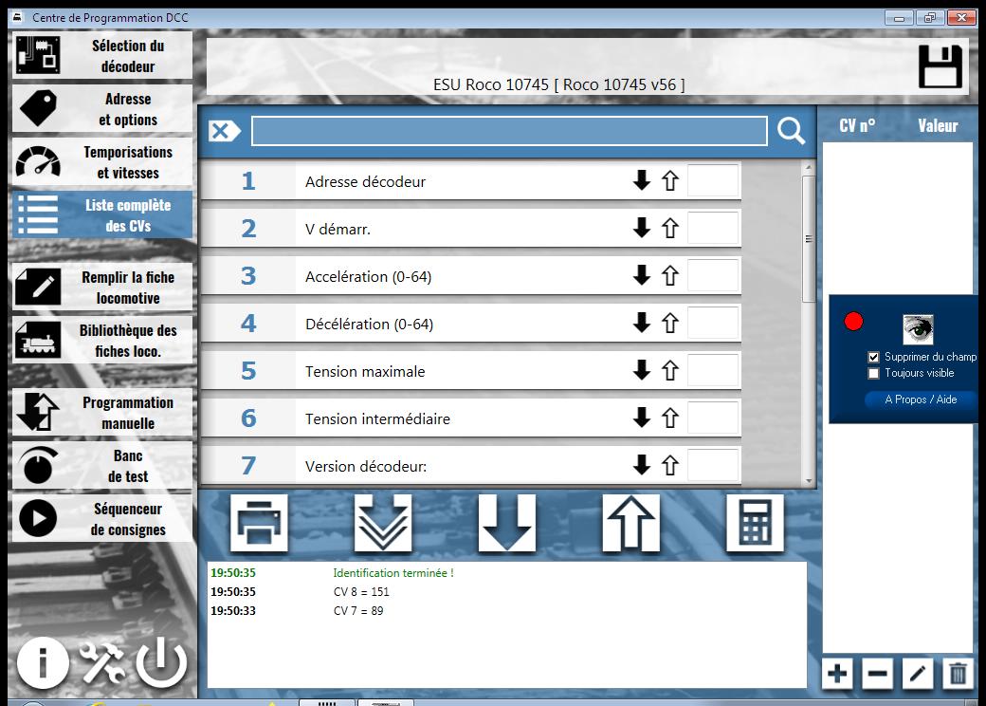Open Remplir la fiche locomotive
Image resolution: width=986 pixels, height=706 pixels.
tap(102, 287)
